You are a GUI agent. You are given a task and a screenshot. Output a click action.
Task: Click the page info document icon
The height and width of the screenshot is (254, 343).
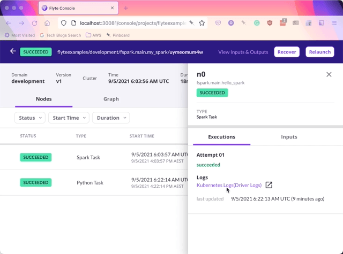(74, 23)
